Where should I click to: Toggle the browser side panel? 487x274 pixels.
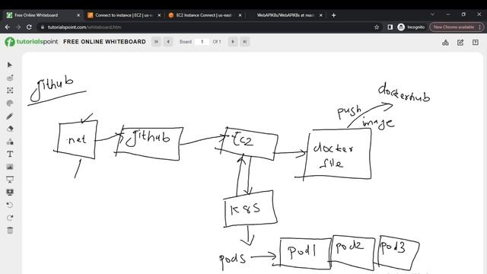point(390,27)
